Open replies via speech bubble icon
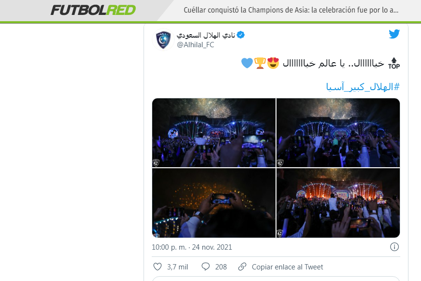The height and width of the screenshot is (281, 421). pos(205,267)
